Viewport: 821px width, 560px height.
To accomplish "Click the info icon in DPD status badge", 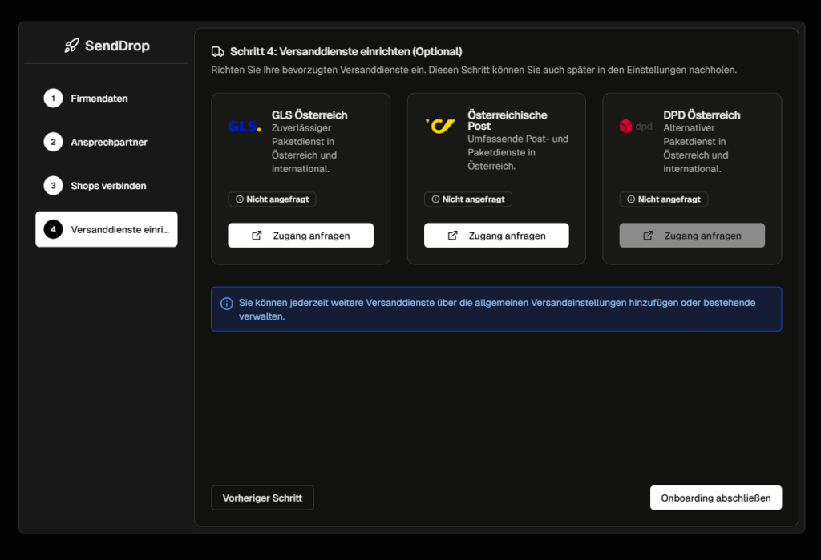I will (631, 199).
